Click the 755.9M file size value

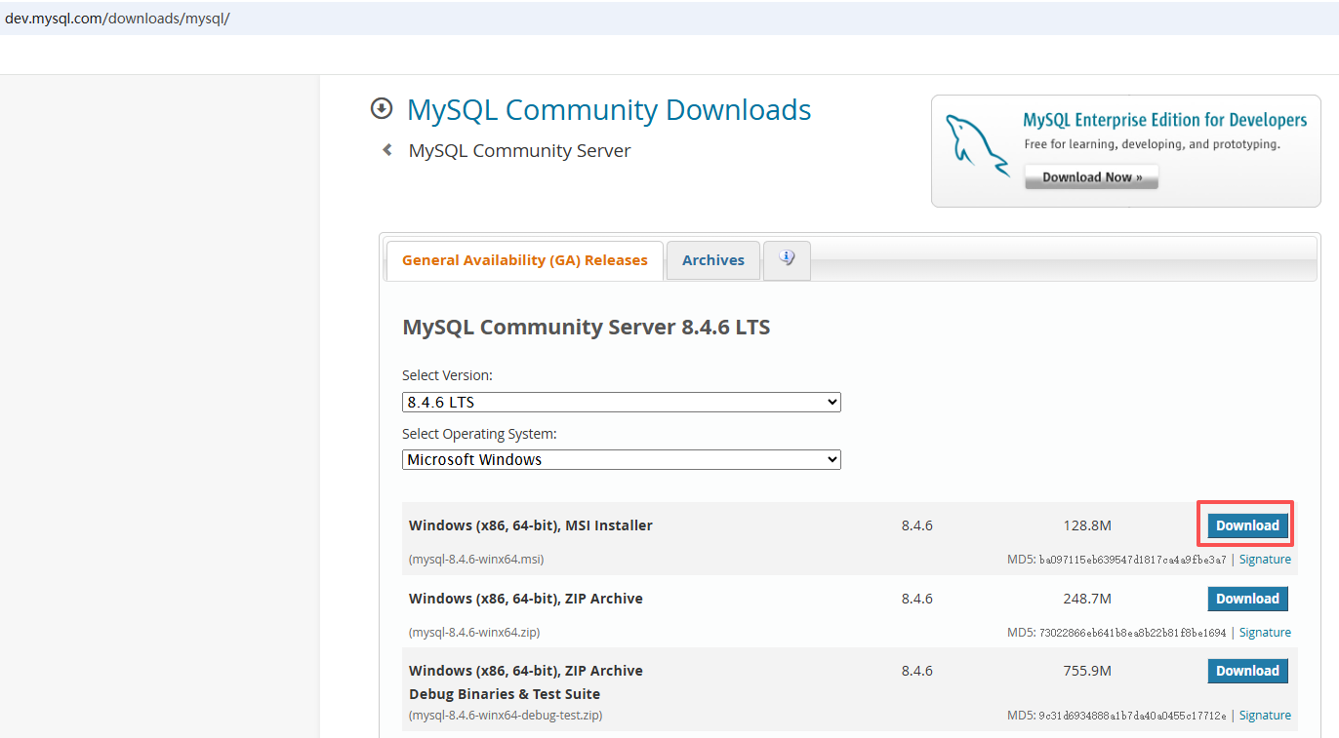pyautogui.click(x=1087, y=671)
